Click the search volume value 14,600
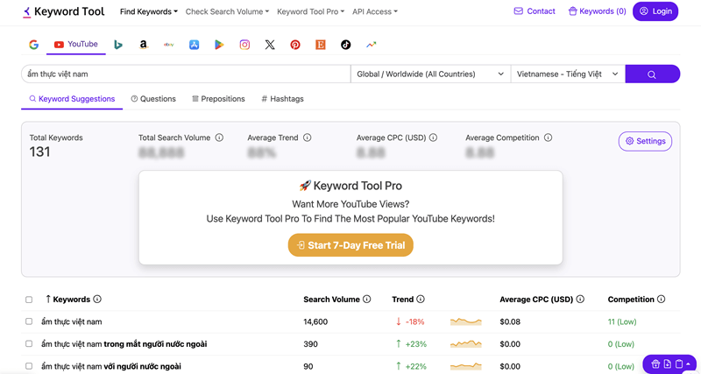Screen dimensions: 701x374 coord(315,321)
